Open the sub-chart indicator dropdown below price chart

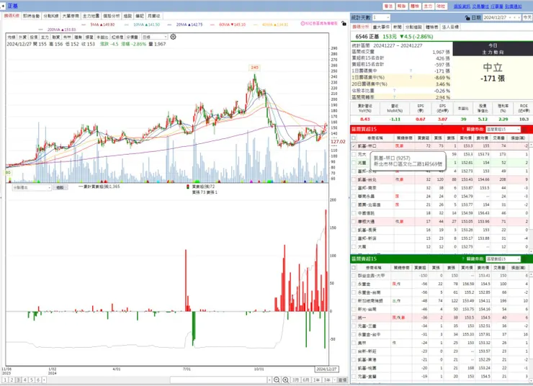click(x=32, y=187)
